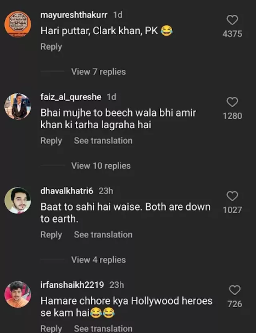
Task: Tap heart on faiz_al_qureshe's comment
Action: point(232,102)
